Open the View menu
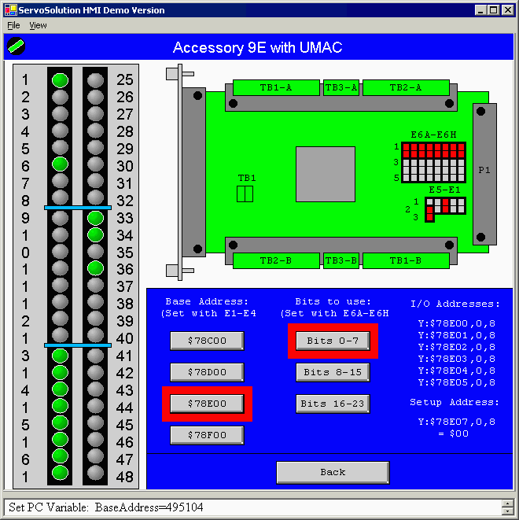 (38, 25)
